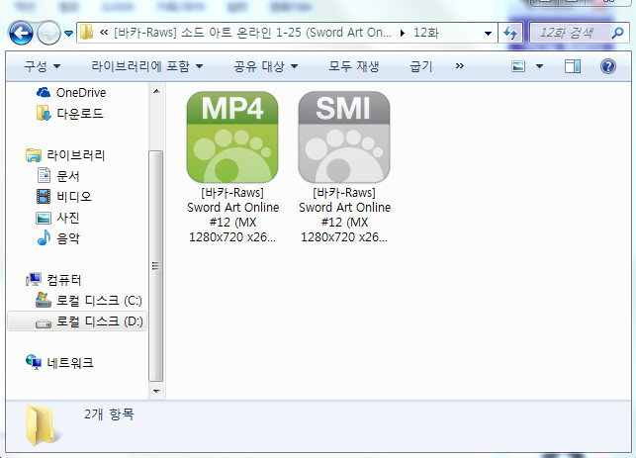Refresh the folder with the refresh icon
636x458 pixels.
(510, 33)
